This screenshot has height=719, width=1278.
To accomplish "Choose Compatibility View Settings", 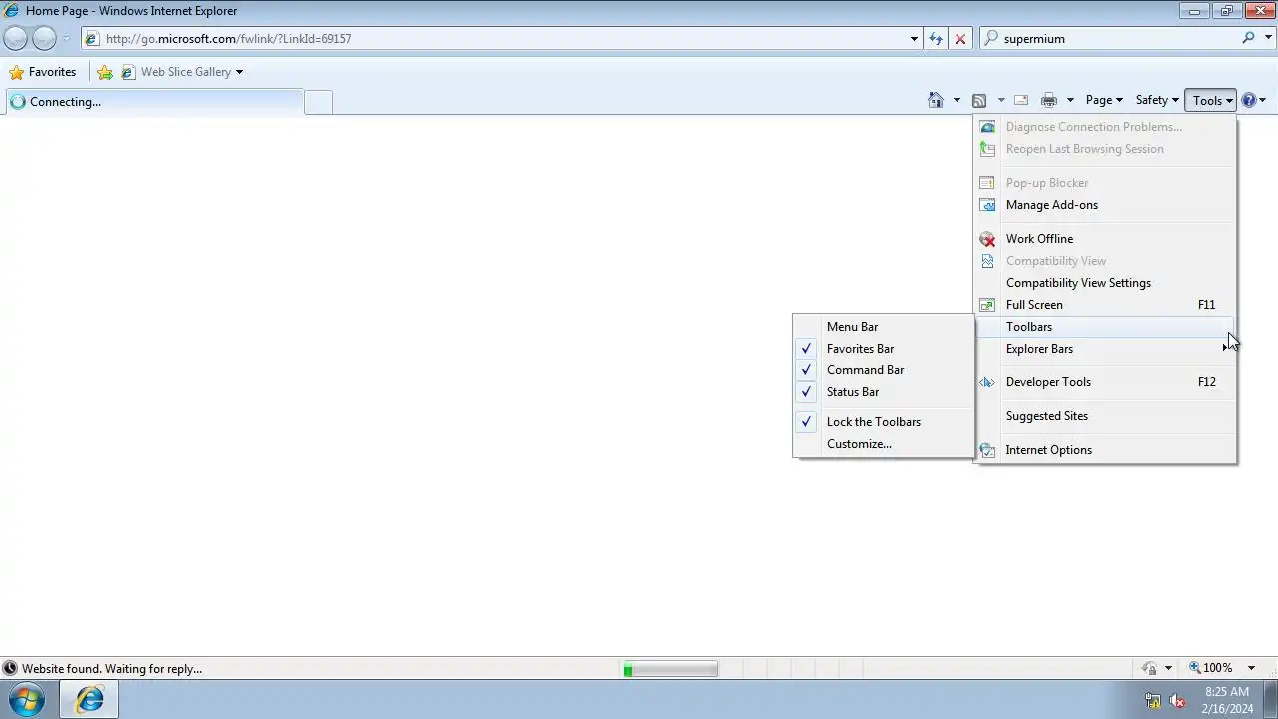I will pyautogui.click(x=1105, y=283).
